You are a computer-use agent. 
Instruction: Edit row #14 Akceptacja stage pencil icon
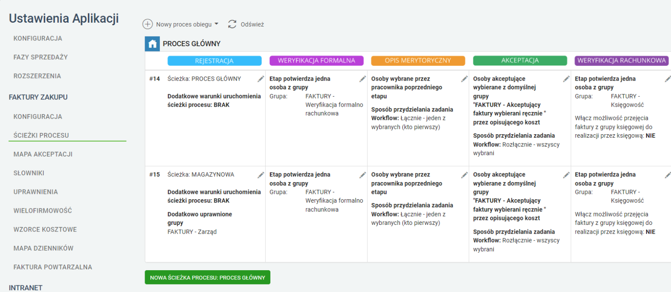click(x=566, y=79)
